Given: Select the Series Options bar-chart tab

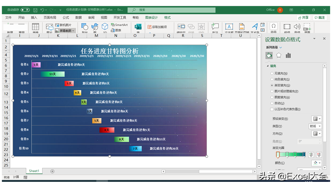Looking at the screenshot, I should point(288,55).
